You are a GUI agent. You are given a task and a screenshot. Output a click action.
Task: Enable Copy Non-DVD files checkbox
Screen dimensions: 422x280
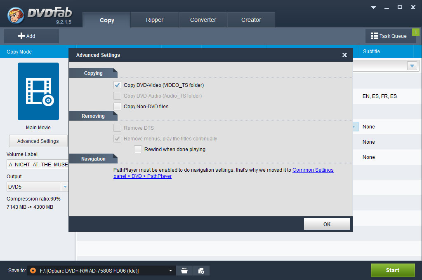(117, 107)
